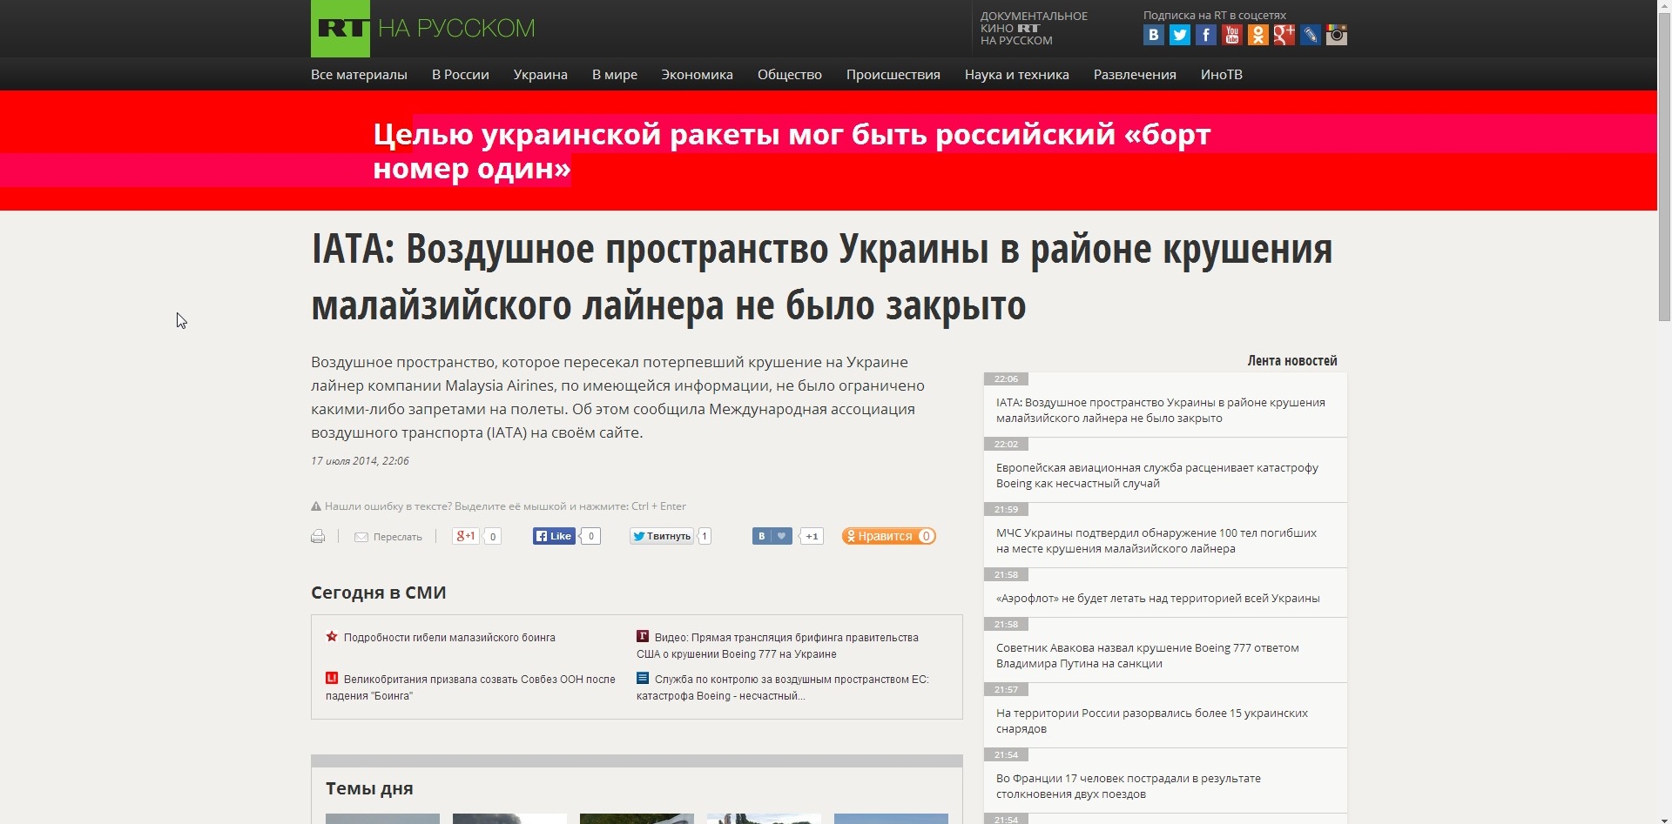Screen dimensions: 1672x824
Task: Click the dark red Г icon beside Видео
Action: tap(643, 637)
